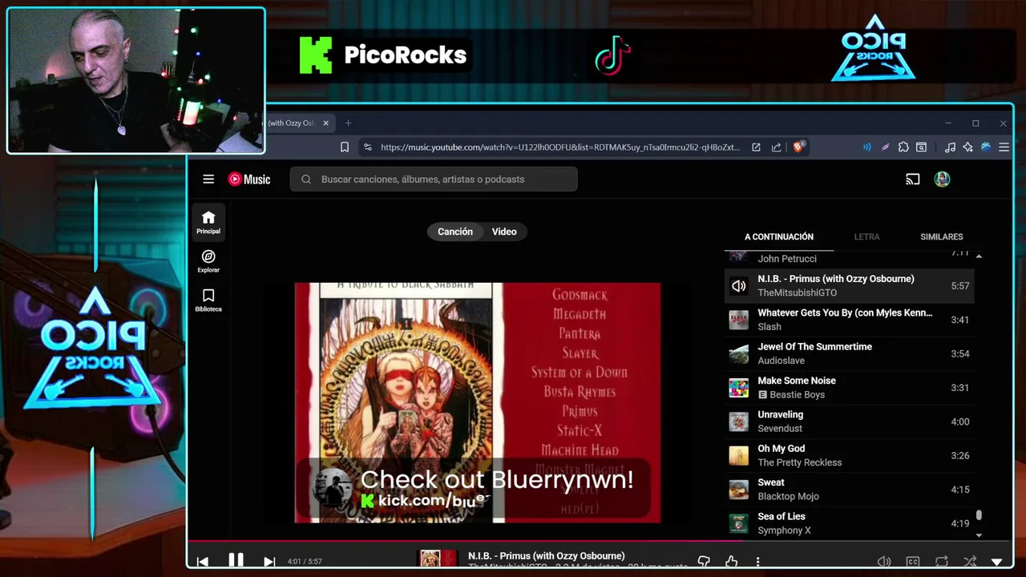Screen dimensions: 1026x577
Task: Click the player bar album thumbnail
Action: [438, 559]
